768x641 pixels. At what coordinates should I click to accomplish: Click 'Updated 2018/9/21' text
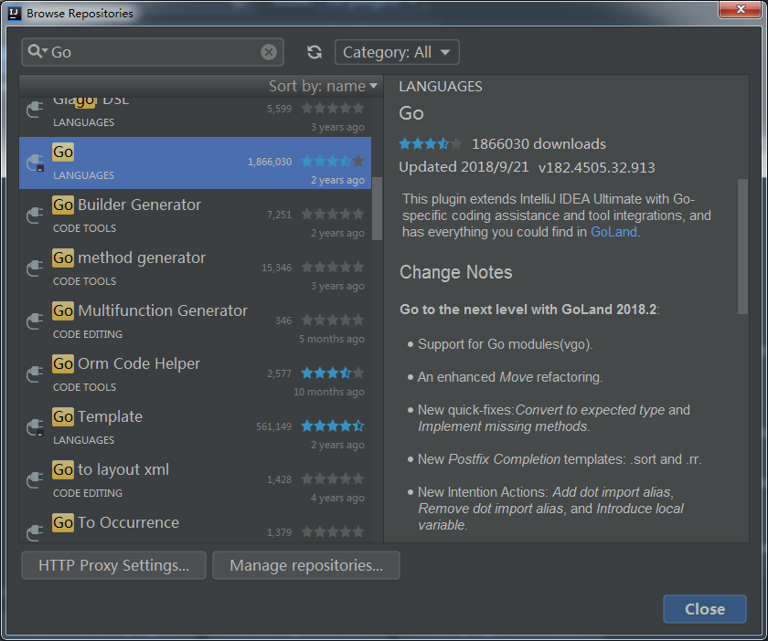464,167
